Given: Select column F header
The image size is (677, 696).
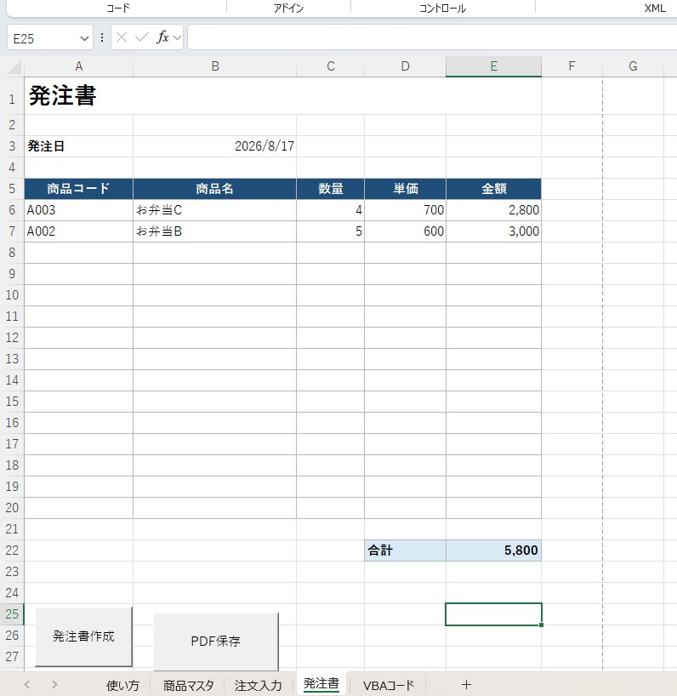Looking at the screenshot, I should pos(572,66).
